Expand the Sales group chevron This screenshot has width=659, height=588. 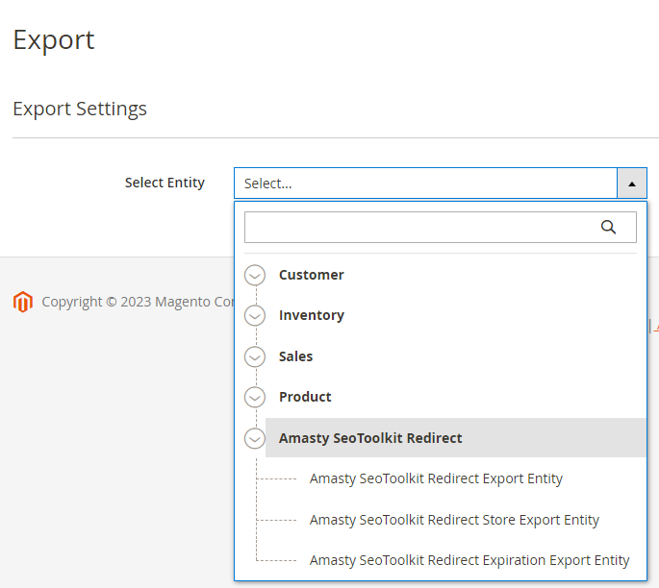pos(255,356)
